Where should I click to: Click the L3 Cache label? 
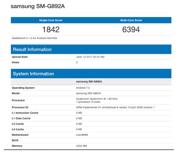[x=18, y=129]
